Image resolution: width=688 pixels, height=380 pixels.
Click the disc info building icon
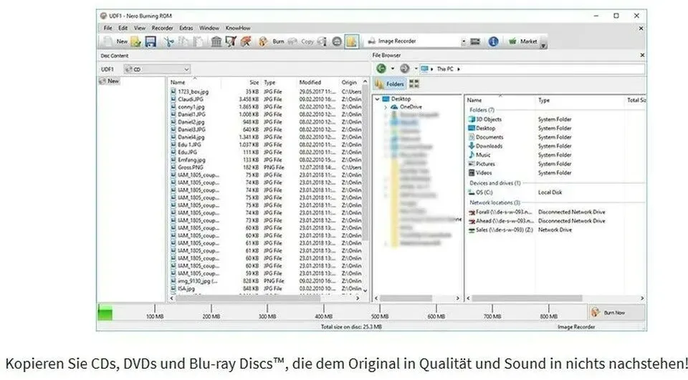pyautogui.click(x=216, y=42)
